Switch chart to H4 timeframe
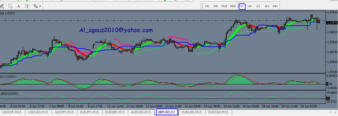338x116 pixels. coord(250,6)
